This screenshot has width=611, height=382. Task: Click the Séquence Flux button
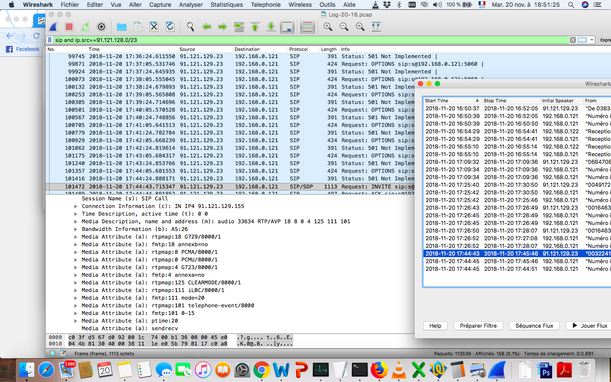[534, 326]
